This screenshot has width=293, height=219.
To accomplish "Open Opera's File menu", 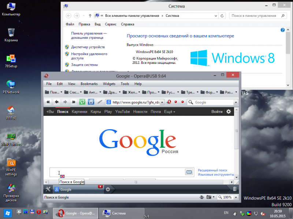I will point(49,84).
